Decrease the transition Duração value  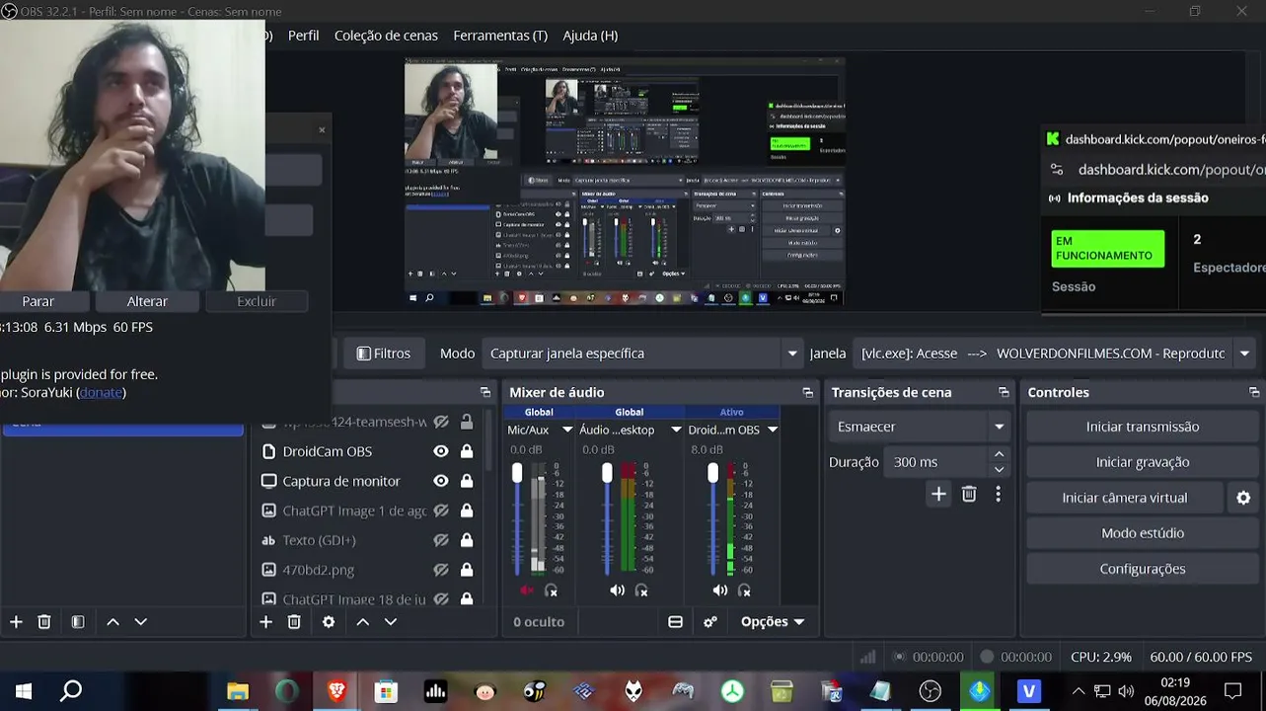coord(1000,469)
